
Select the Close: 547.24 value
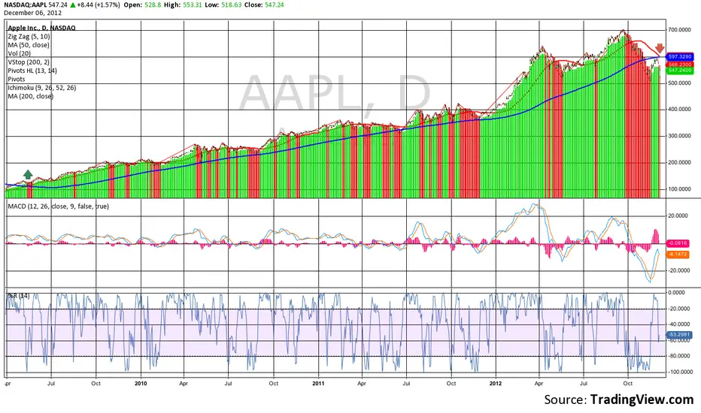264,5
